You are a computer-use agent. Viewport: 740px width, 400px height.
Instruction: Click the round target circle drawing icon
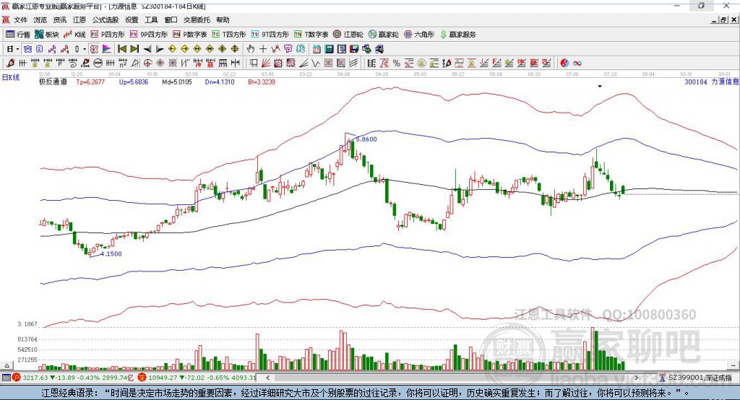point(147,64)
